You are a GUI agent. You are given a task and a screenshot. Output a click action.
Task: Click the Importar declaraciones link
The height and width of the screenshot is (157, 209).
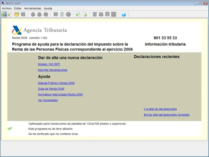coord(53,70)
